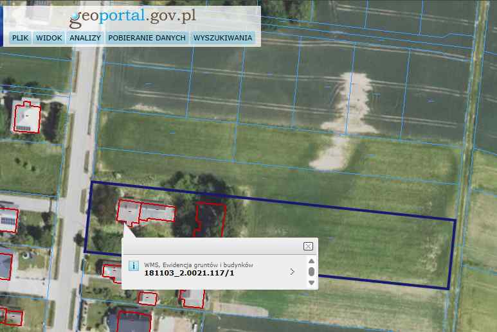Screen dimensions: 497x332
Task: Open the WYSZUKIWANIA menu
Action: point(222,38)
